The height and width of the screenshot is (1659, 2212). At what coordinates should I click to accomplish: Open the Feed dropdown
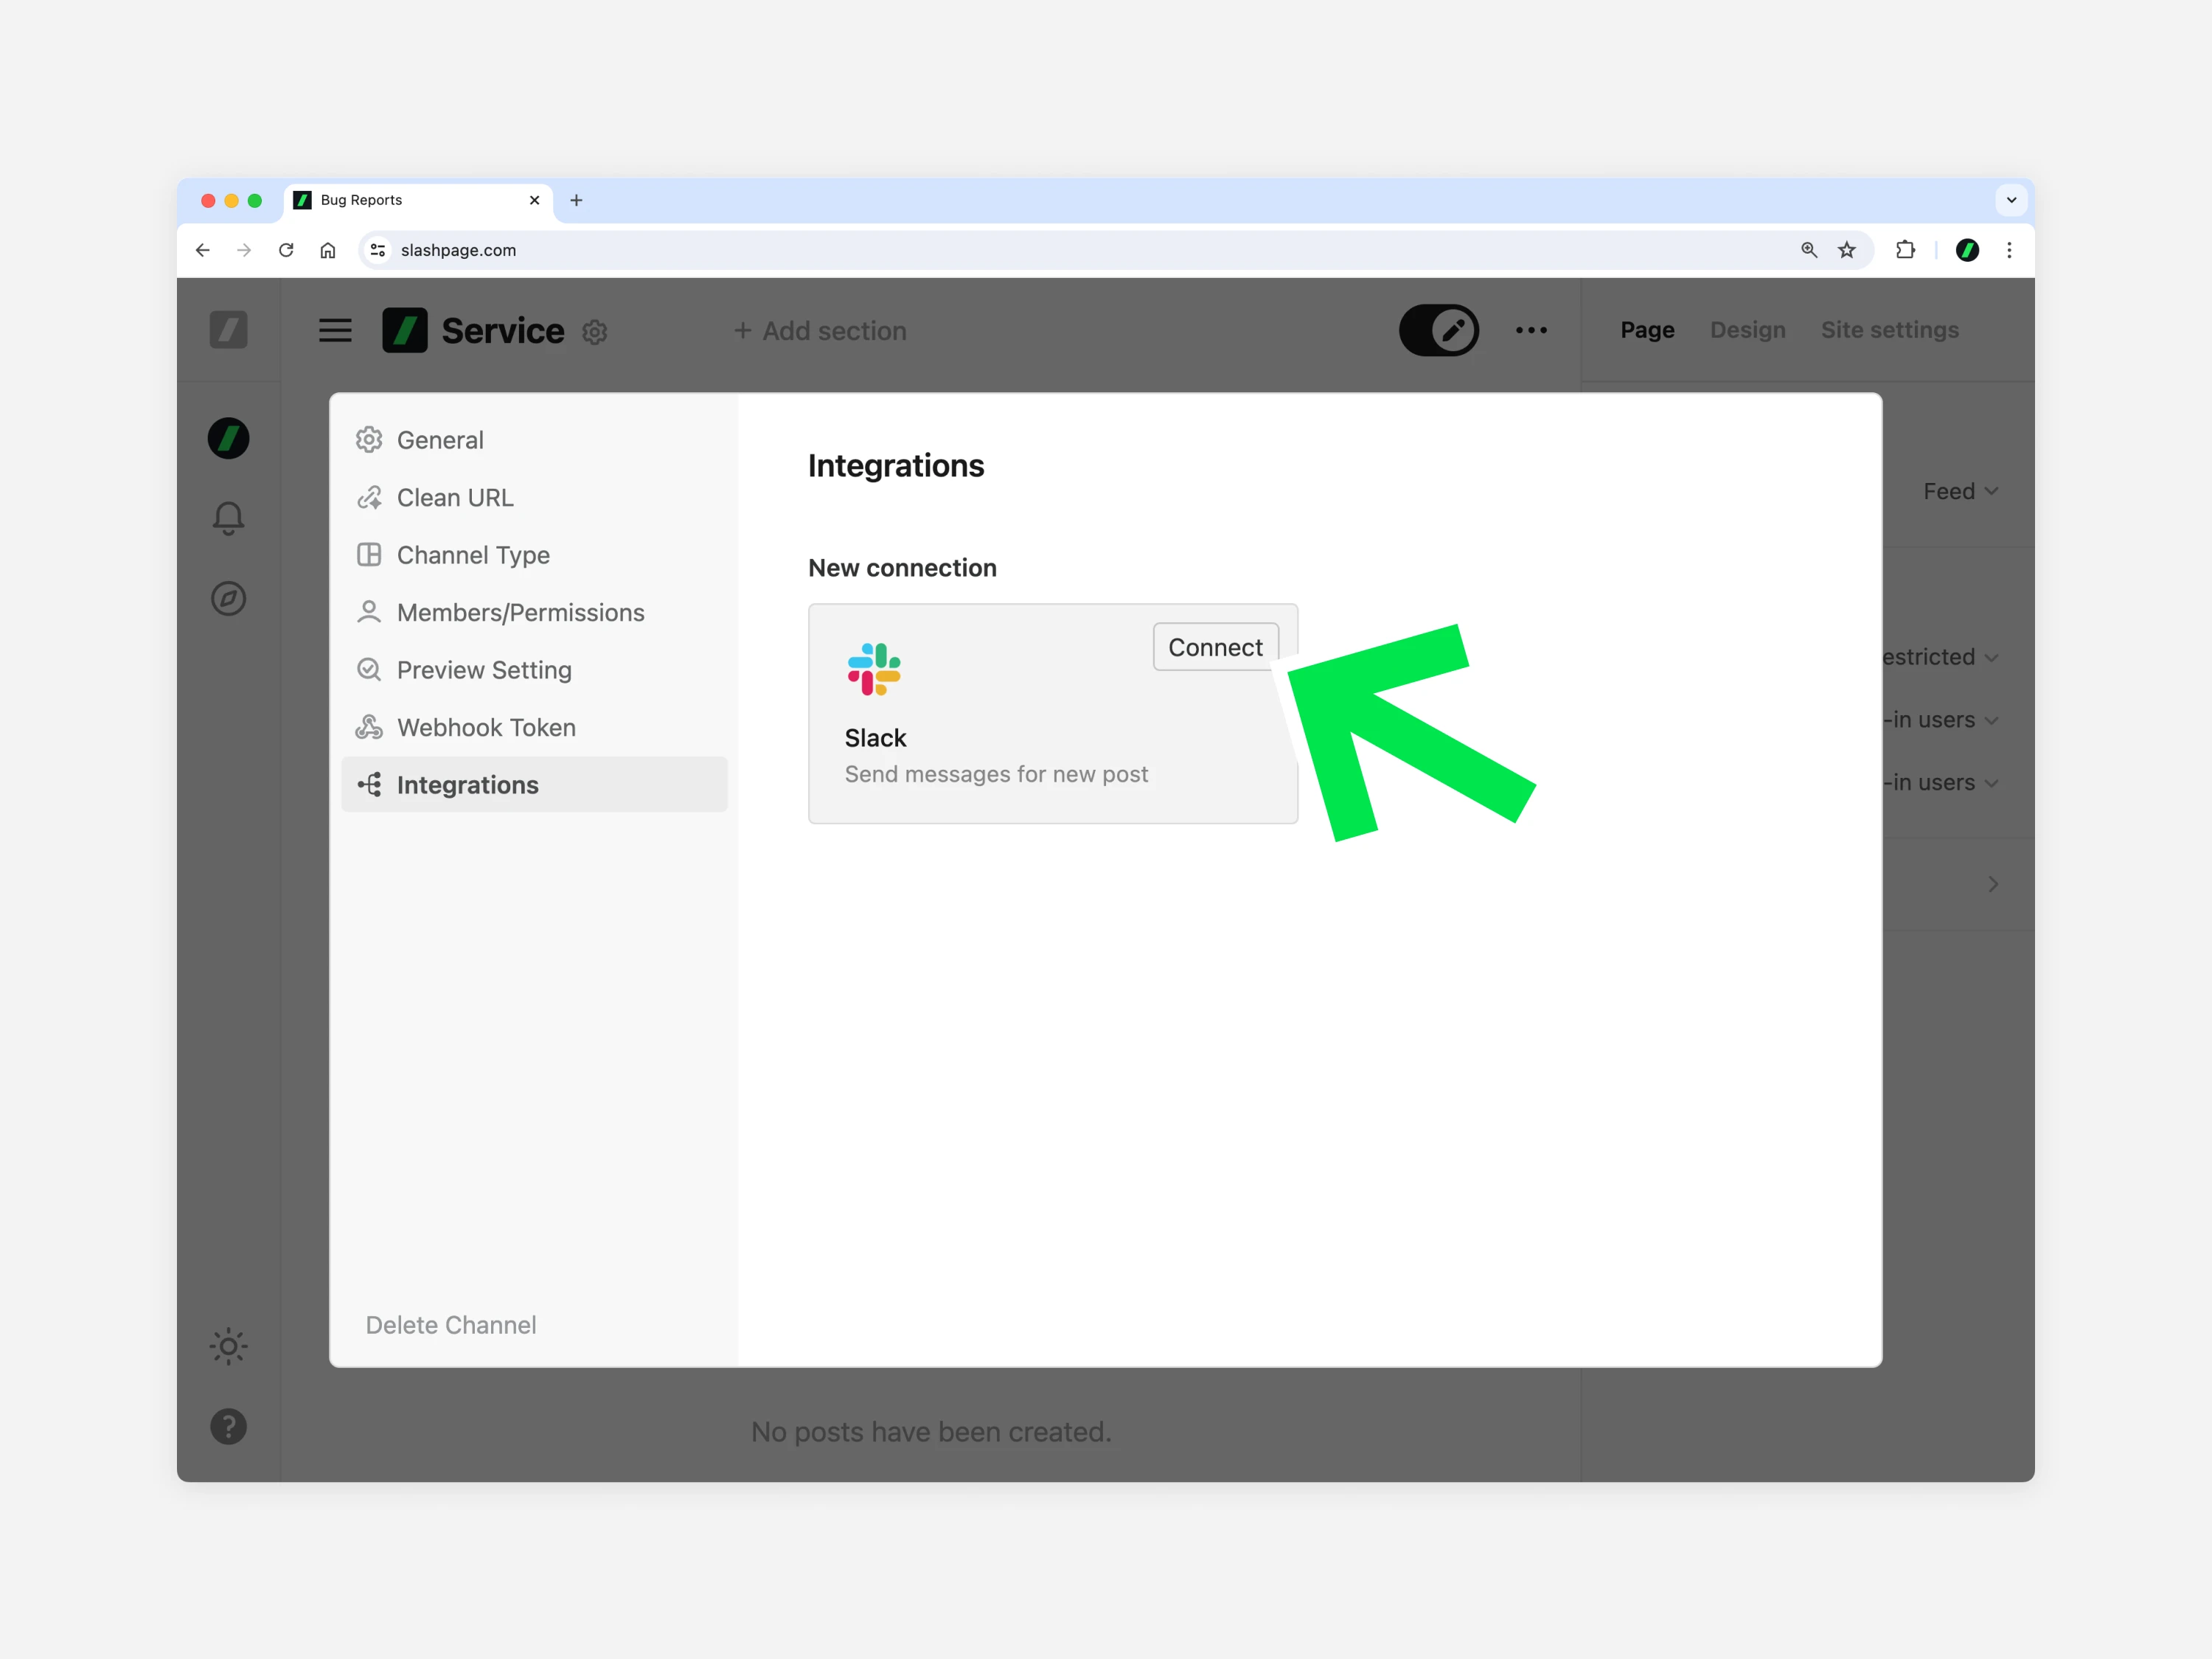click(x=1960, y=491)
